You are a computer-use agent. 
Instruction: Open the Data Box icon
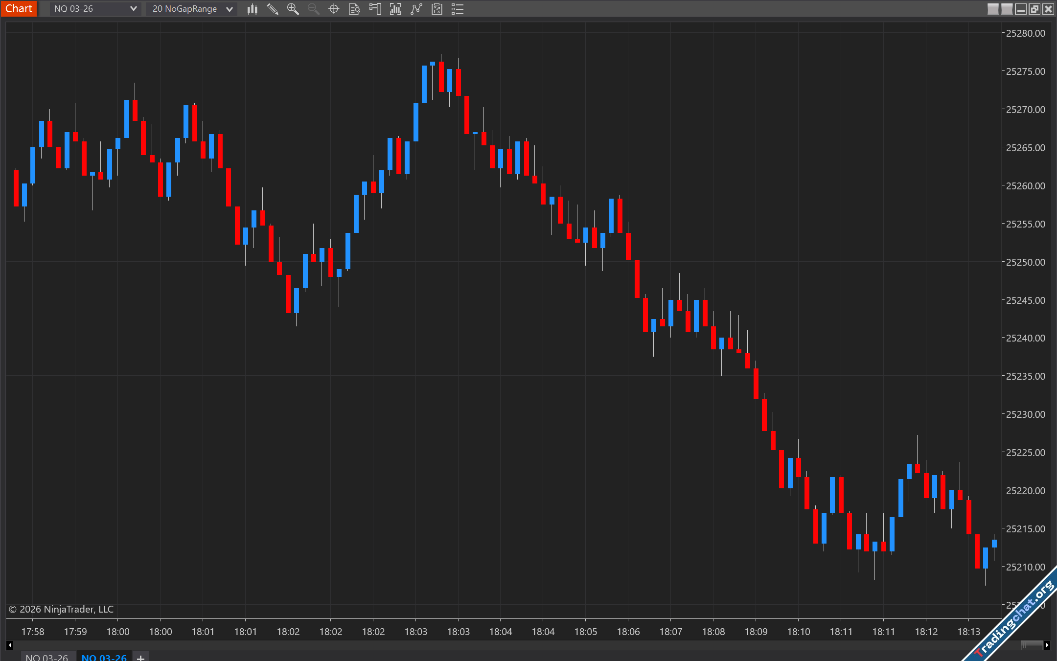click(x=354, y=9)
